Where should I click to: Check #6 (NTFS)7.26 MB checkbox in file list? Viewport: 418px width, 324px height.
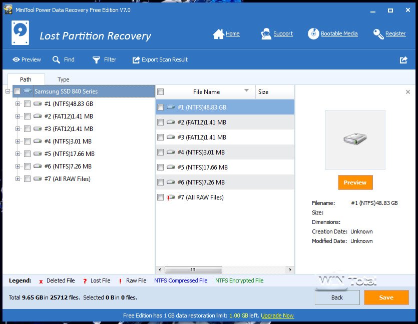coord(161,182)
